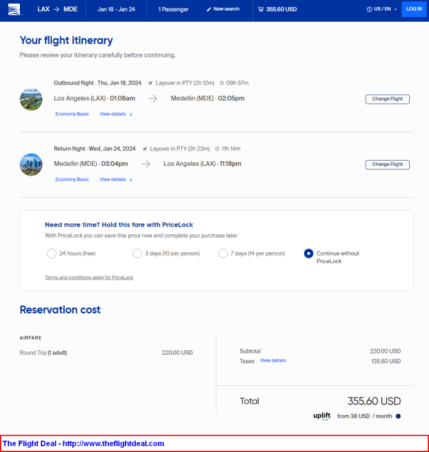Click the Uplift logo
429x452 pixels.
321,416
